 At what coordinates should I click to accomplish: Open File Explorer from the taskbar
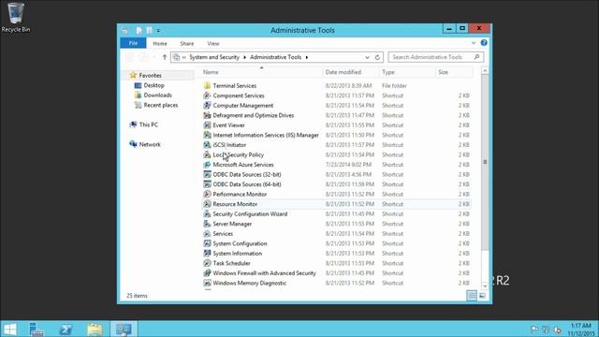(x=95, y=329)
